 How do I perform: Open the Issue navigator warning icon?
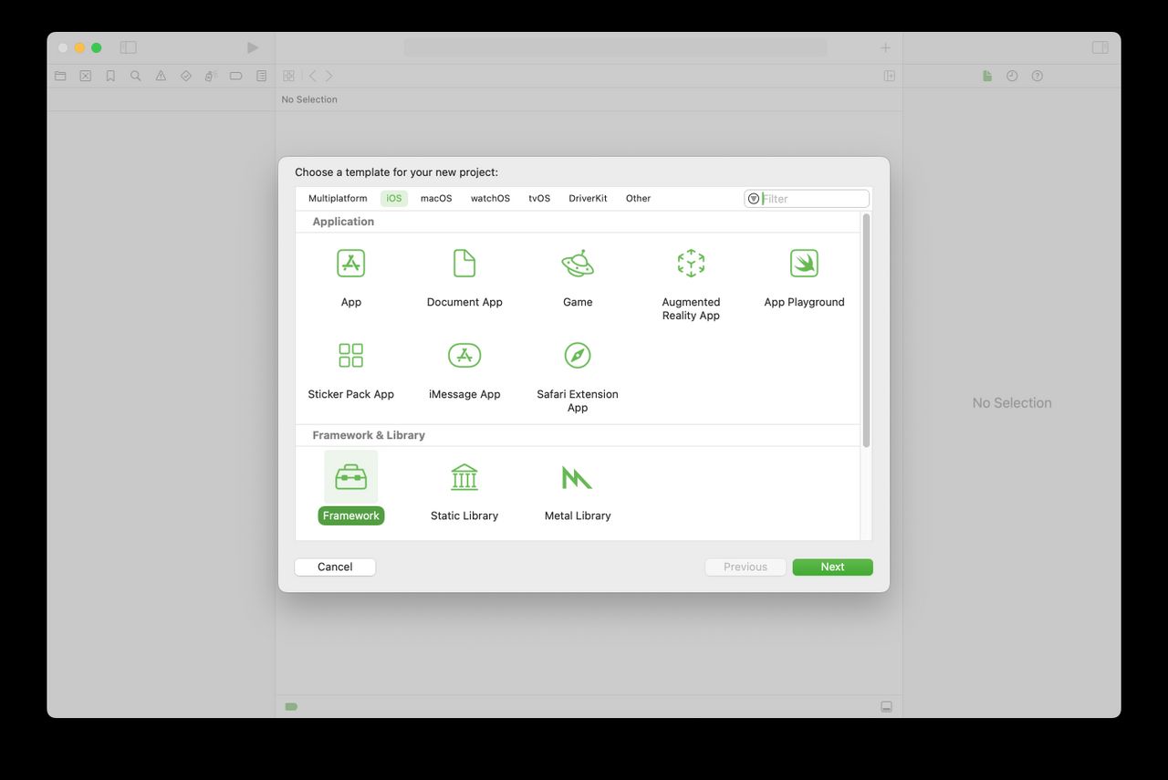161,76
